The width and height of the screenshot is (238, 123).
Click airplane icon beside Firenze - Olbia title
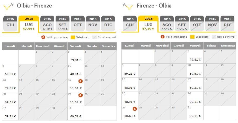click(128, 6)
